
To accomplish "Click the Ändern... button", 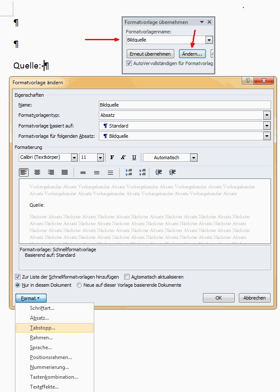I will coord(192,54).
